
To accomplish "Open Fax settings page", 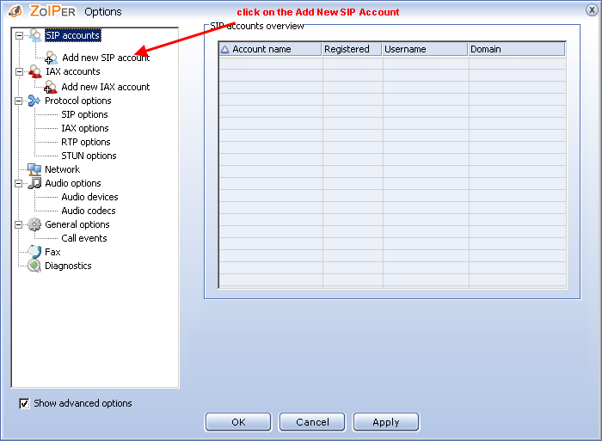I will [52, 252].
